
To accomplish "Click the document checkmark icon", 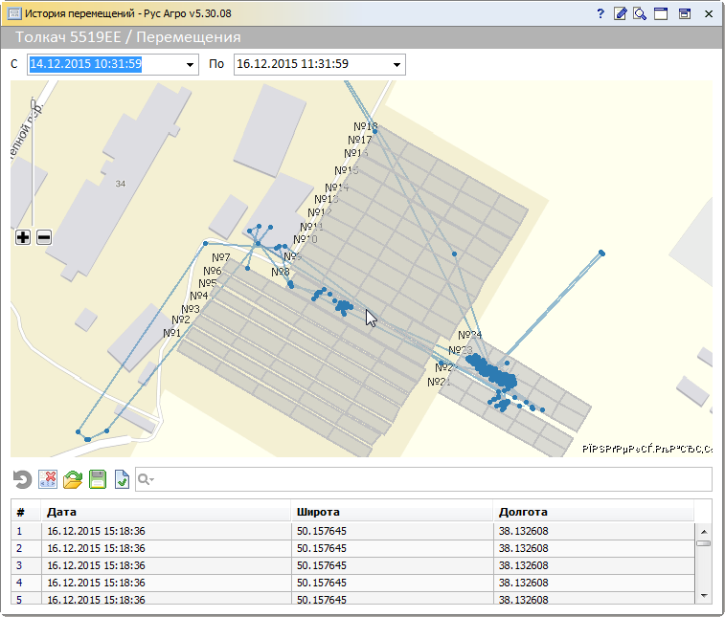I will pos(122,479).
